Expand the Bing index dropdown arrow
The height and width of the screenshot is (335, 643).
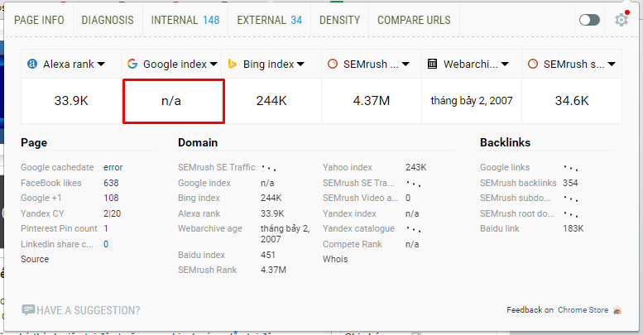click(x=300, y=65)
